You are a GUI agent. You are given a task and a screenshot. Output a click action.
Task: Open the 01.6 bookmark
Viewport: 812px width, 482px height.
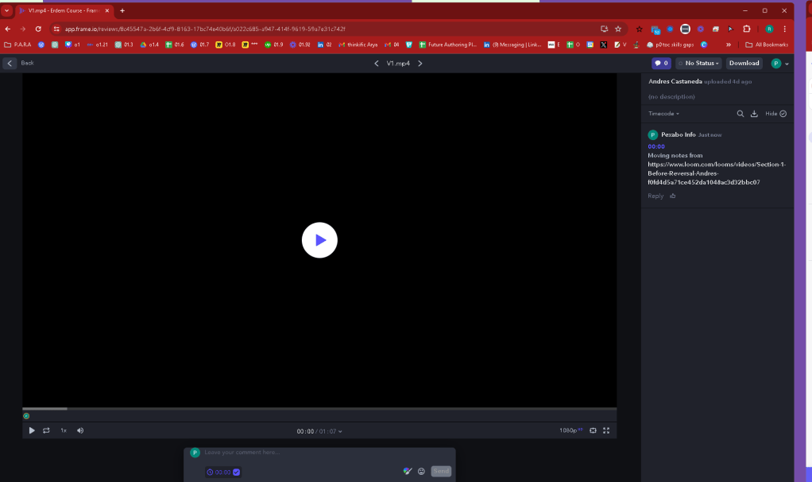175,45
